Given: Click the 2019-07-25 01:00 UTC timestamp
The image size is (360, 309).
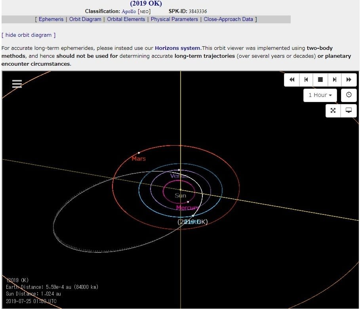Looking at the screenshot, I should [31, 301].
